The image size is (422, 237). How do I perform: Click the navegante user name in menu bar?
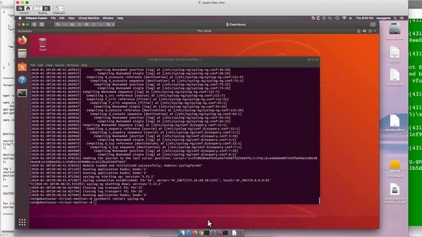(x=383, y=18)
